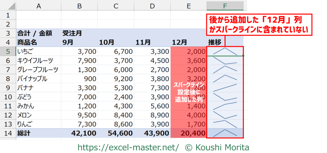
Task: Click the 12月 total 20,400 cell
Action: [x=188, y=133]
